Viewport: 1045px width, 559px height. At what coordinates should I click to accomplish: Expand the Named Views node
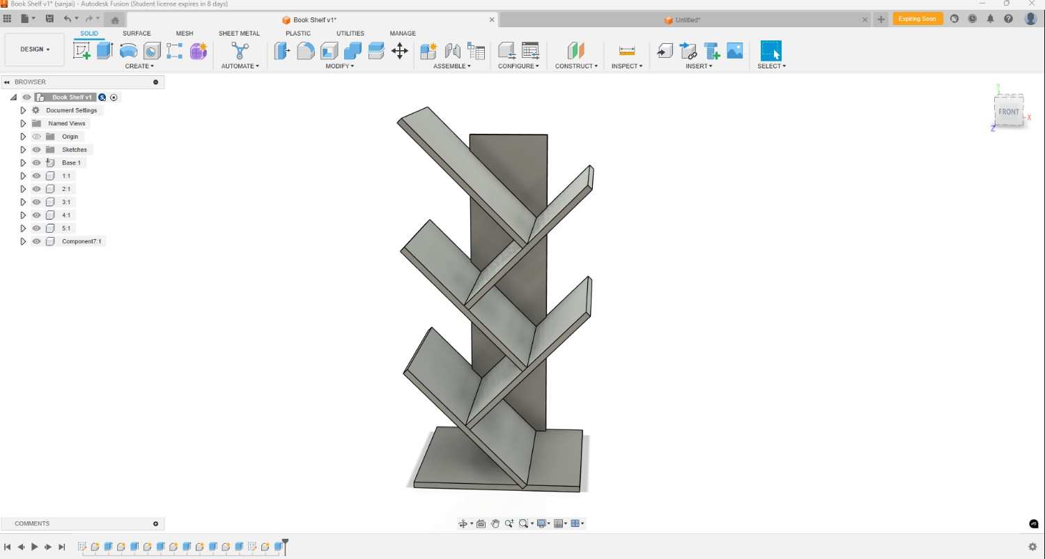23,123
